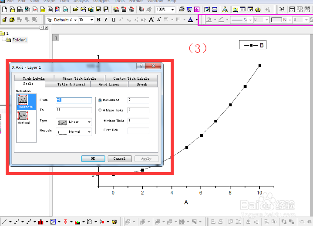Click the New Project blank page icon

[x=4, y=10]
